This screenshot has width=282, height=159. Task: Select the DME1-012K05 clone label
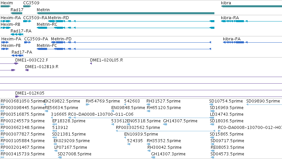click(30, 93)
